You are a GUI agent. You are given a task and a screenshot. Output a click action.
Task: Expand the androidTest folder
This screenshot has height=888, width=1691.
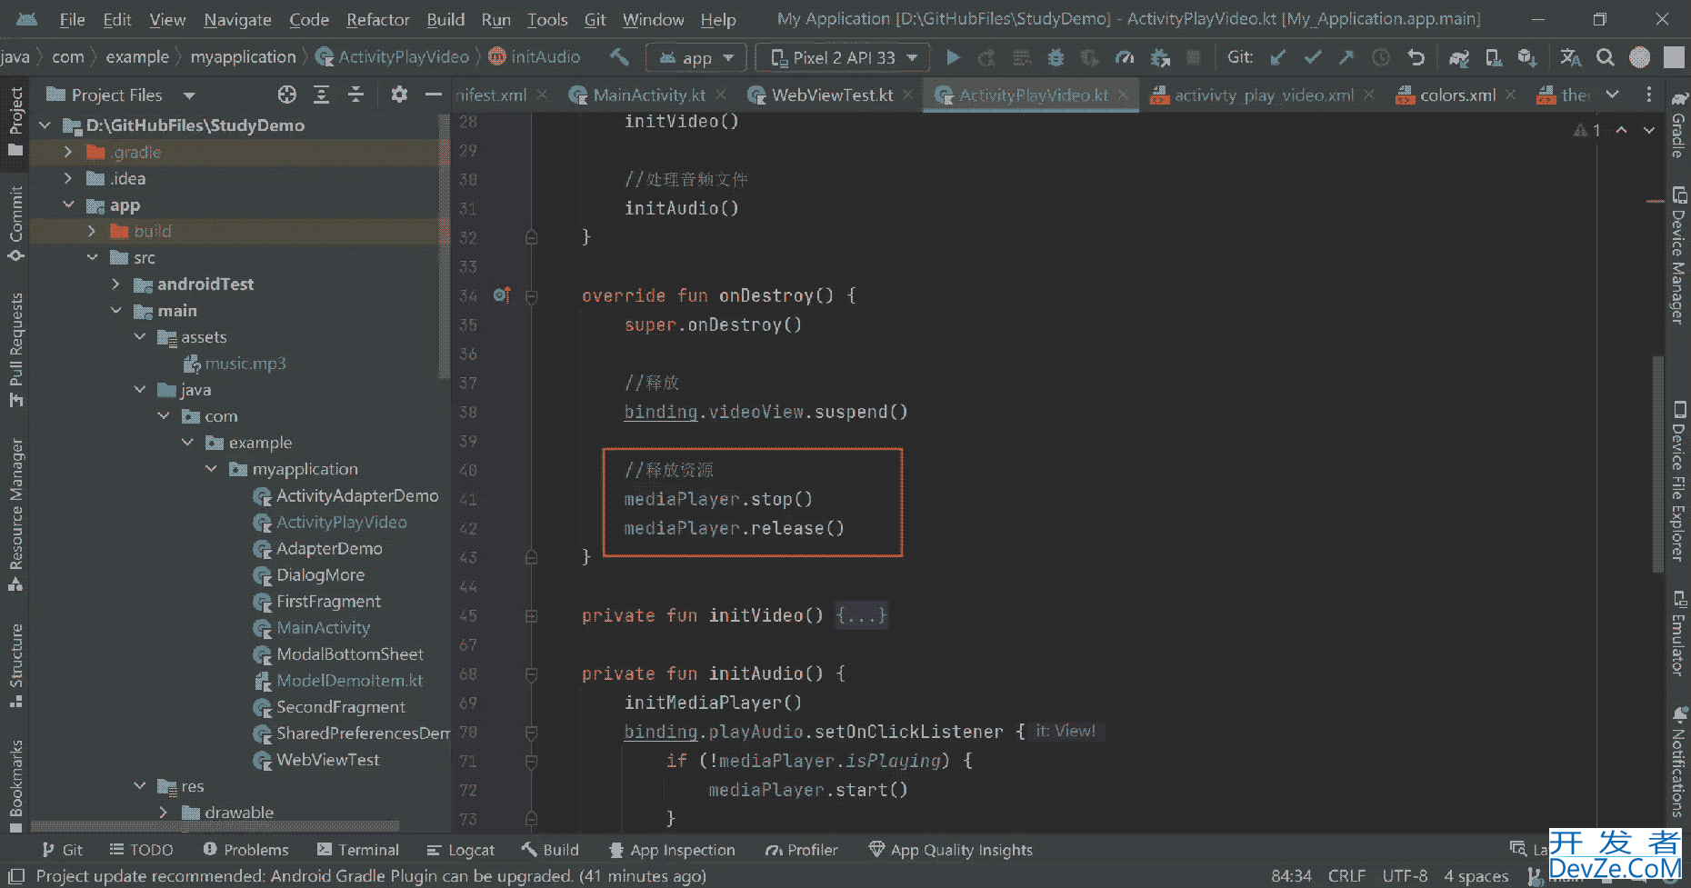point(115,284)
